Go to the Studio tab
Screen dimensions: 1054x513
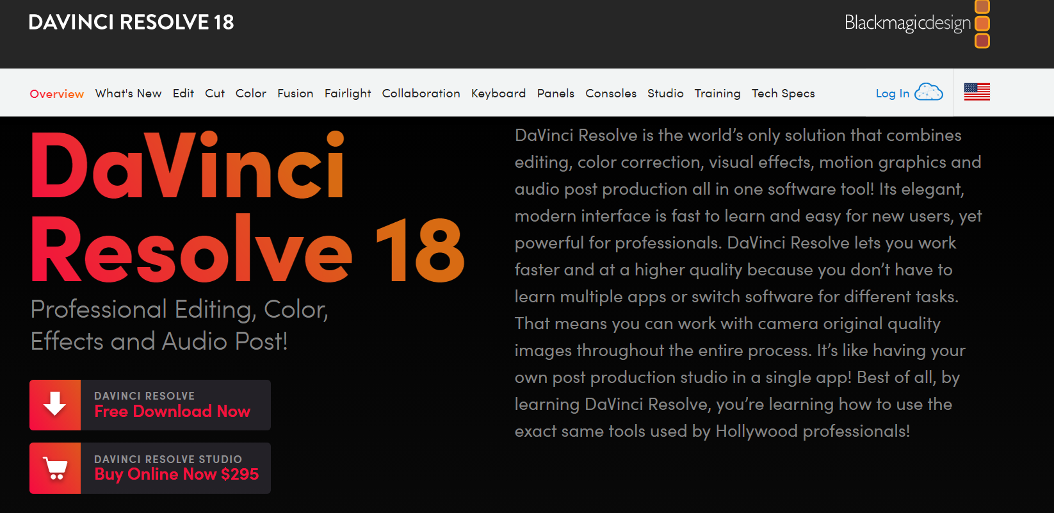click(x=665, y=94)
